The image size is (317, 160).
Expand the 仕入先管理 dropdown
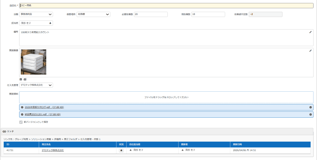(x=36, y=85)
